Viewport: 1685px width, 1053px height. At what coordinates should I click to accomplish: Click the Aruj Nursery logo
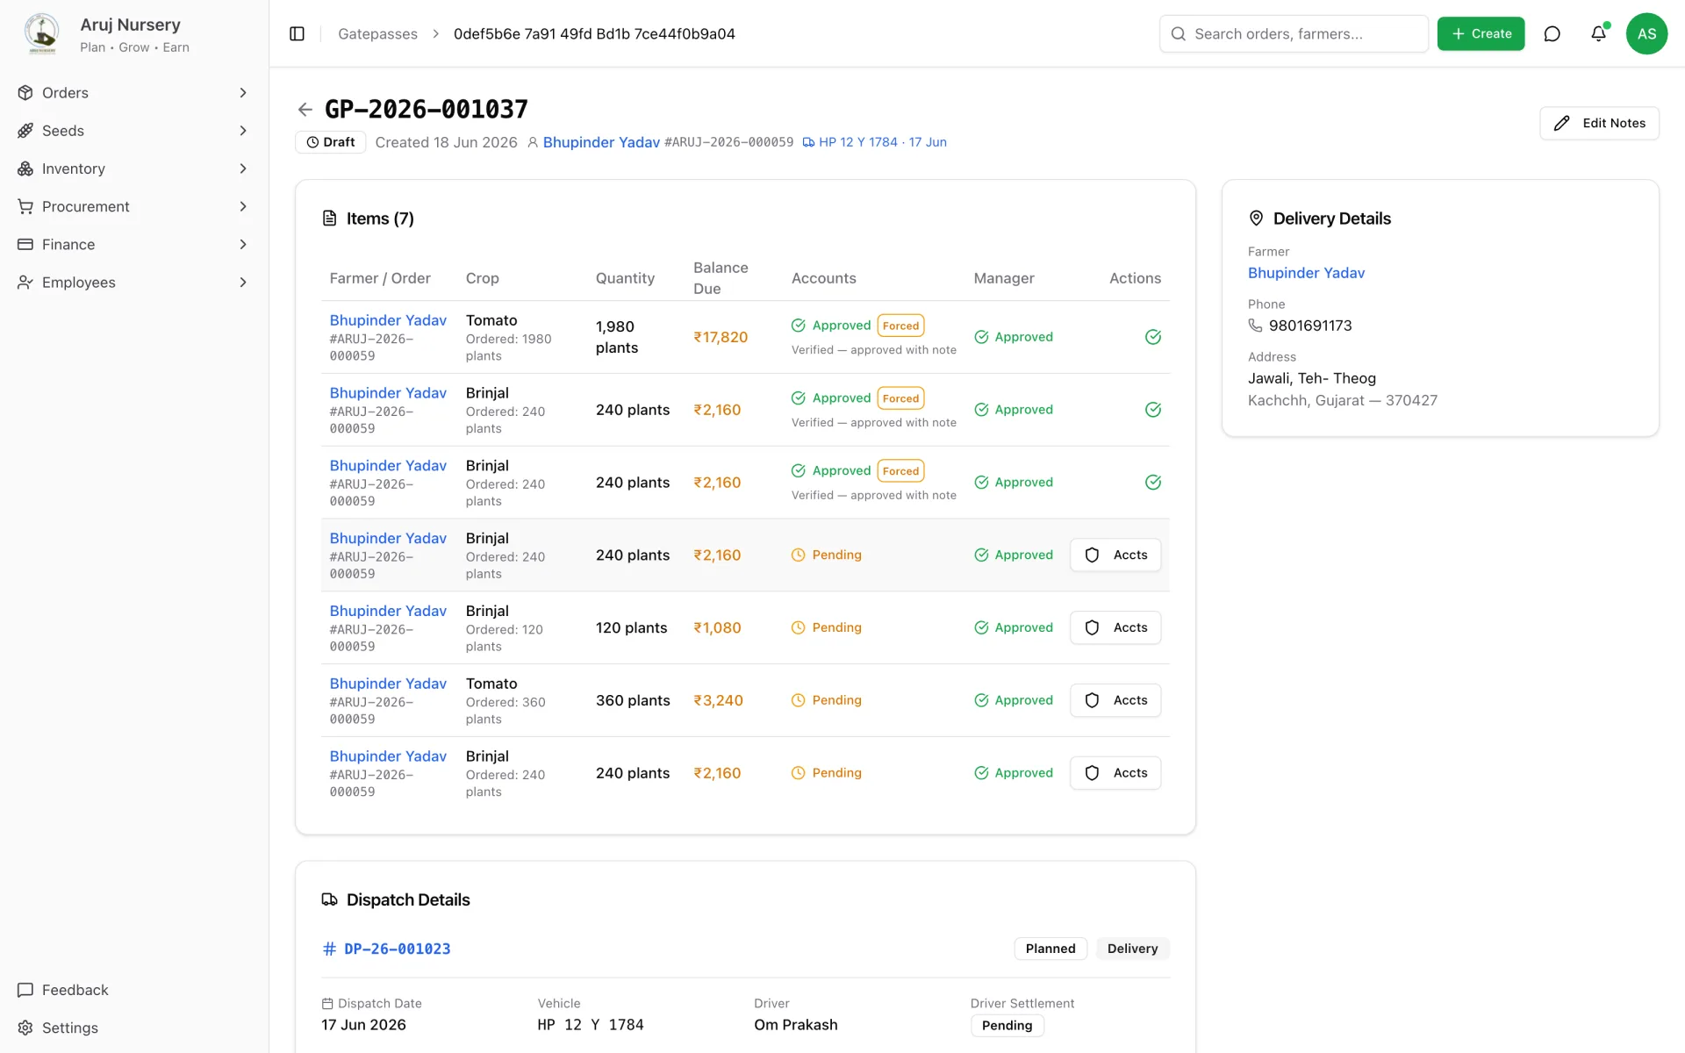pyautogui.click(x=41, y=33)
